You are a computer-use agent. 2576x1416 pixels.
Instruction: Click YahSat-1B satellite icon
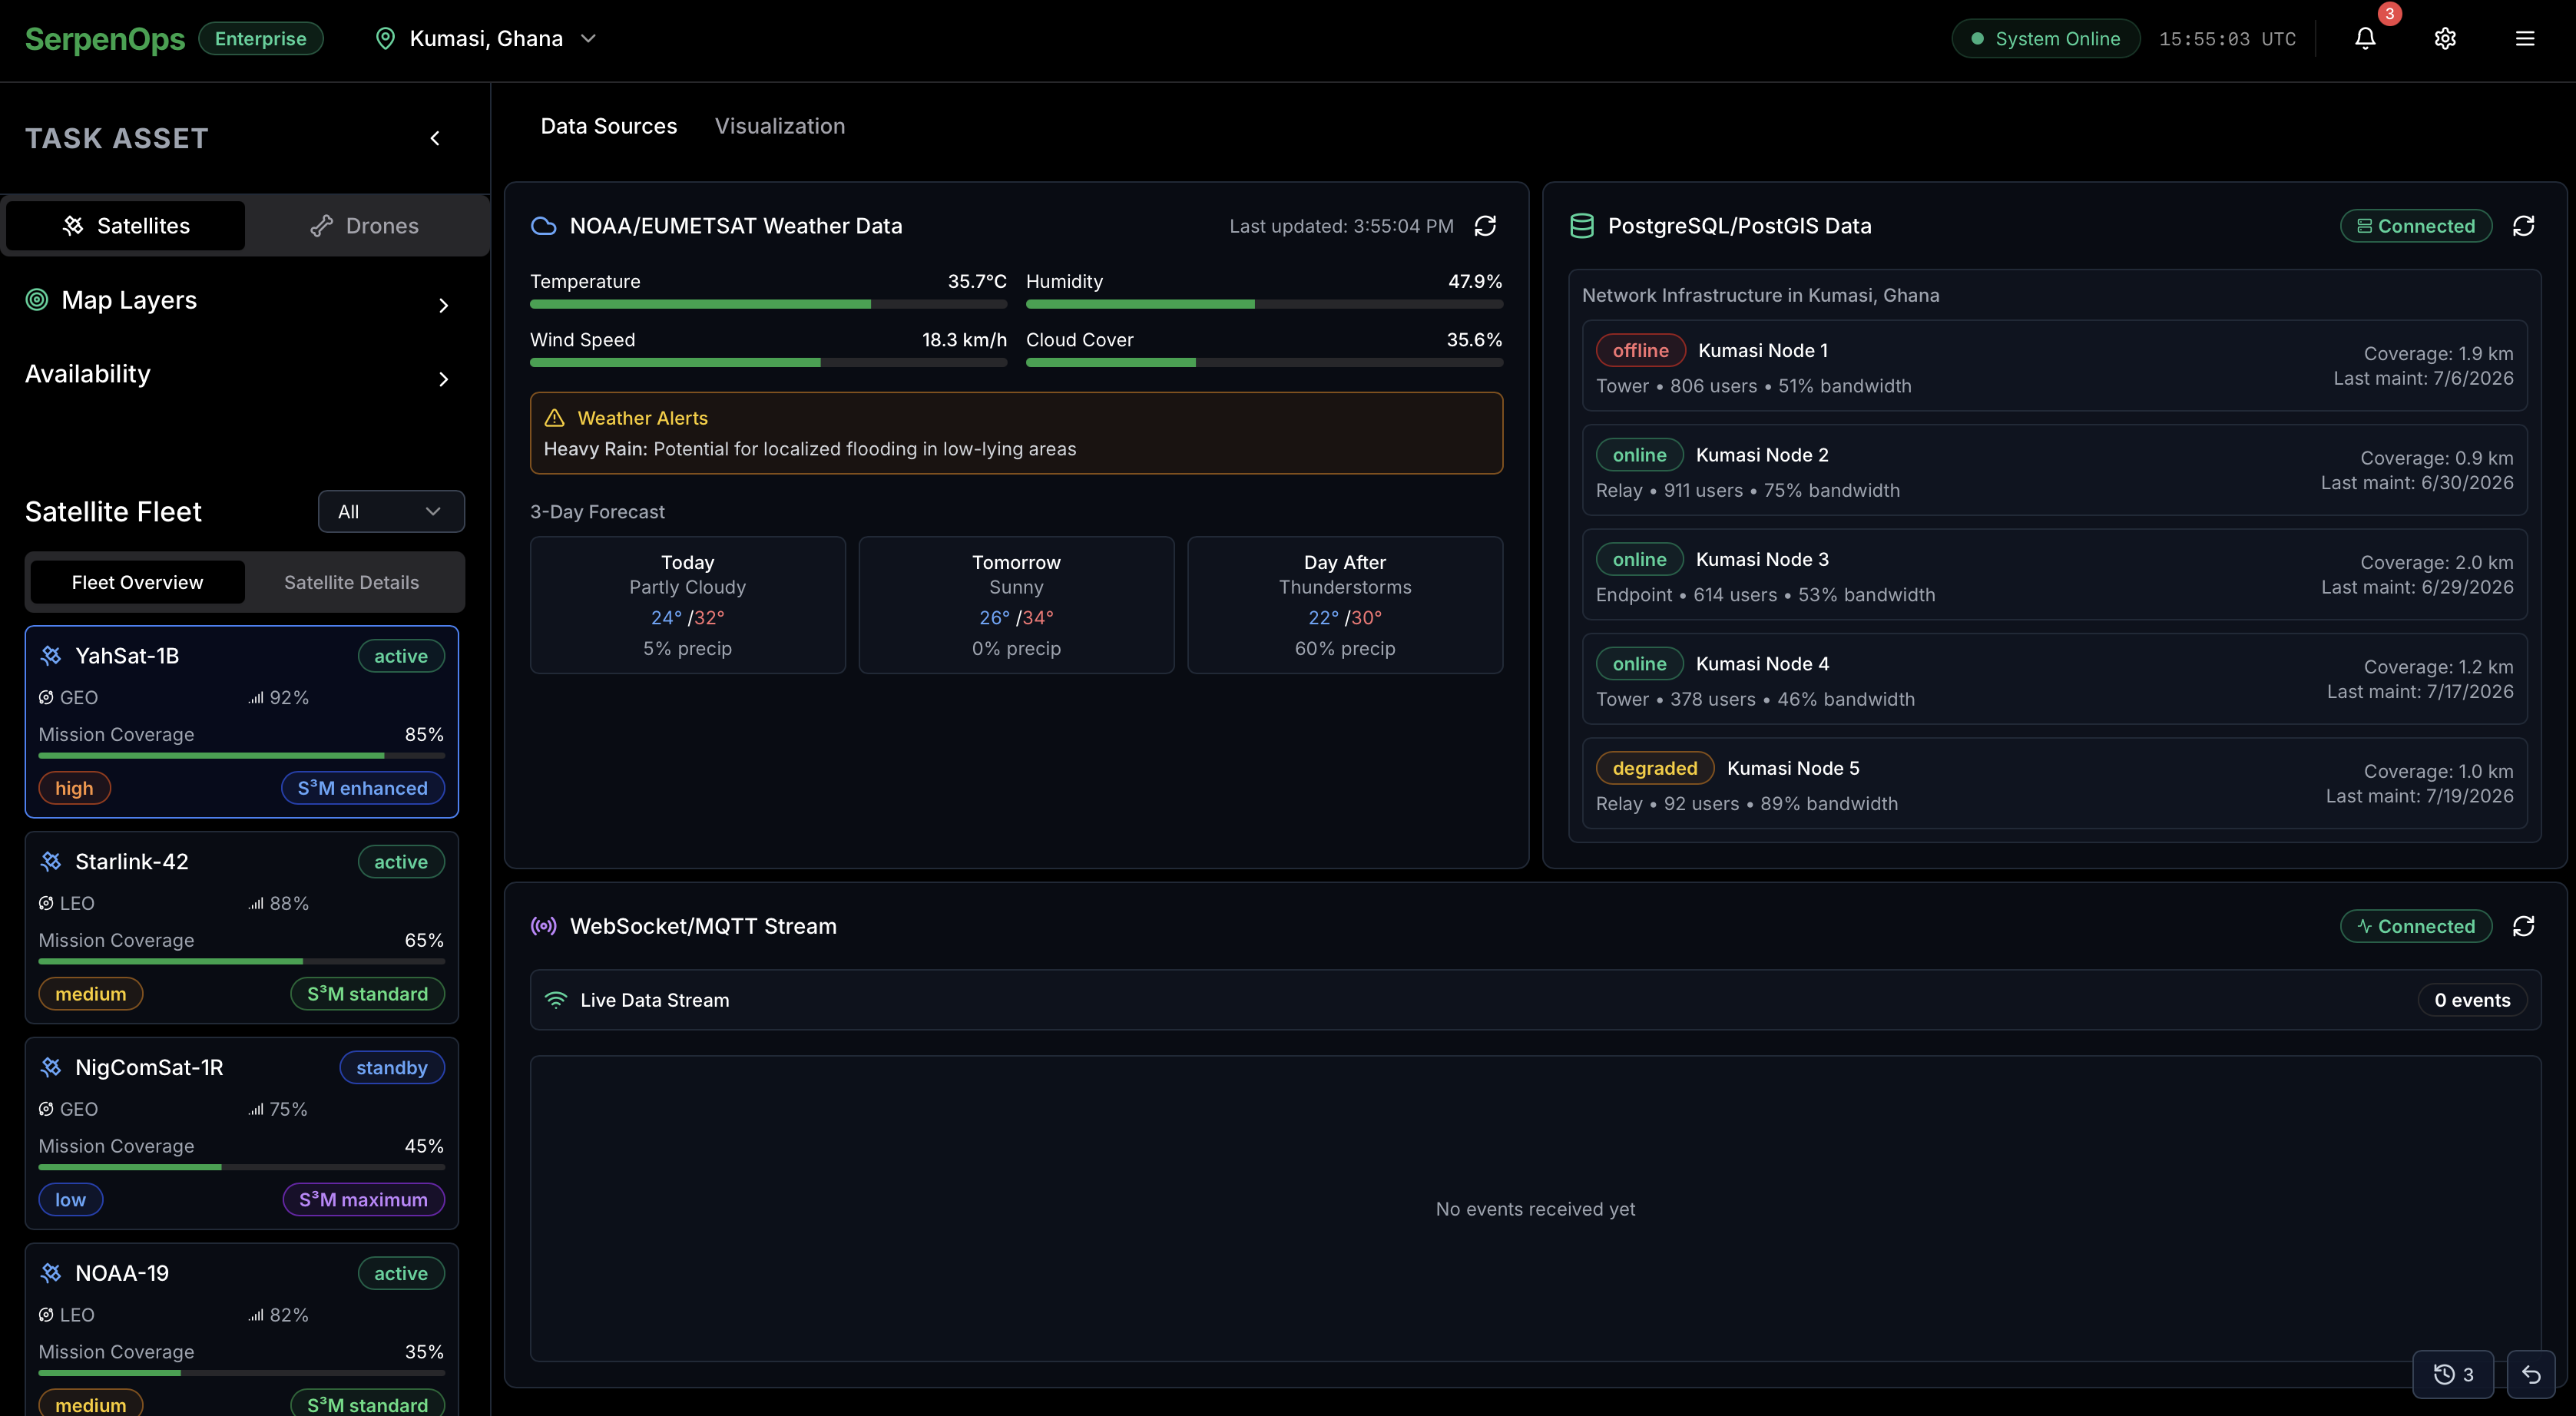pyautogui.click(x=51, y=656)
